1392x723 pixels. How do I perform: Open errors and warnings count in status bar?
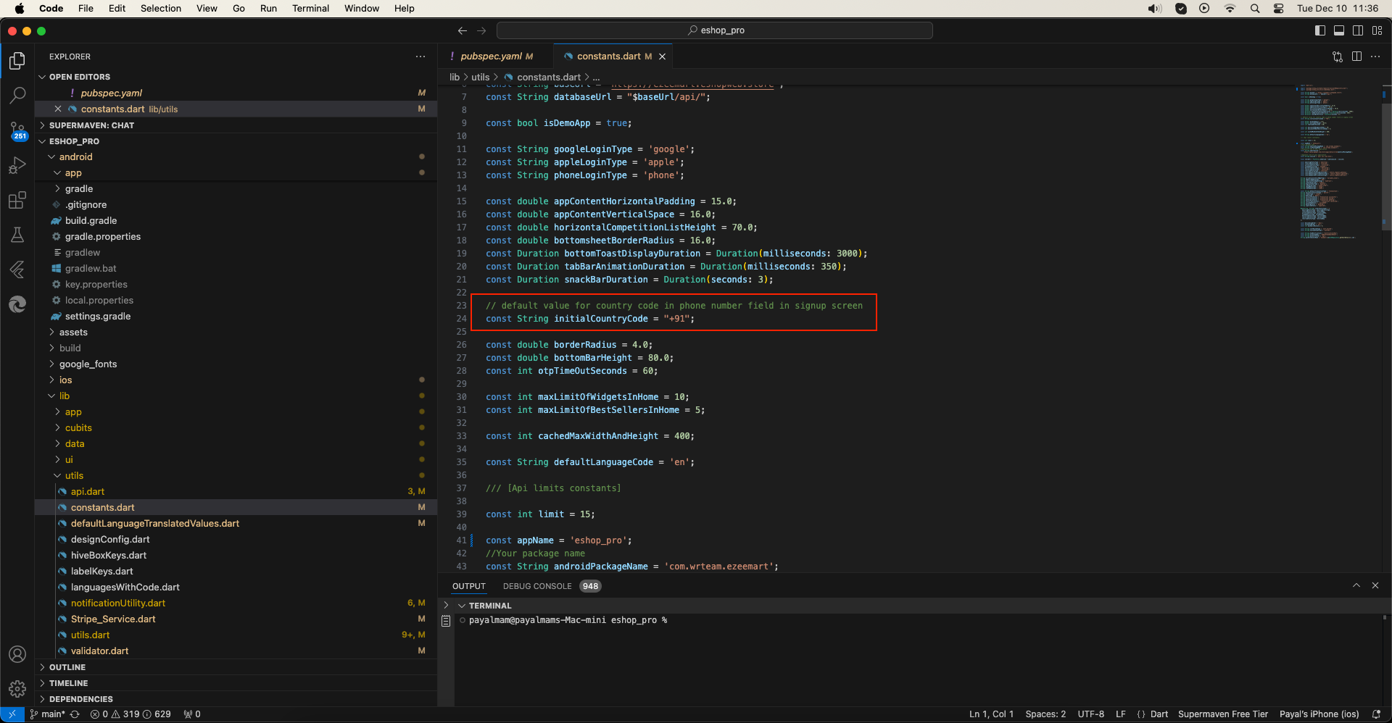coord(130,714)
